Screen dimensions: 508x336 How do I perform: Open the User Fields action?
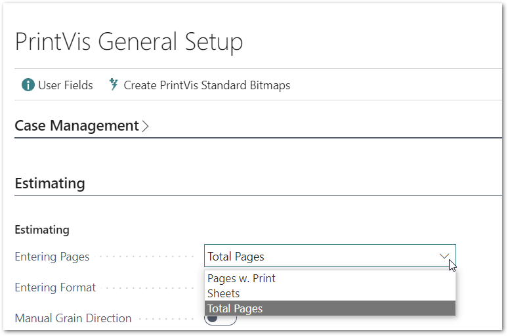[57, 85]
